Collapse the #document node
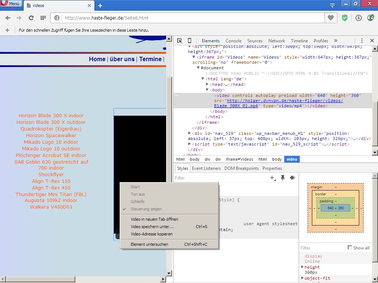 click(x=198, y=68)
